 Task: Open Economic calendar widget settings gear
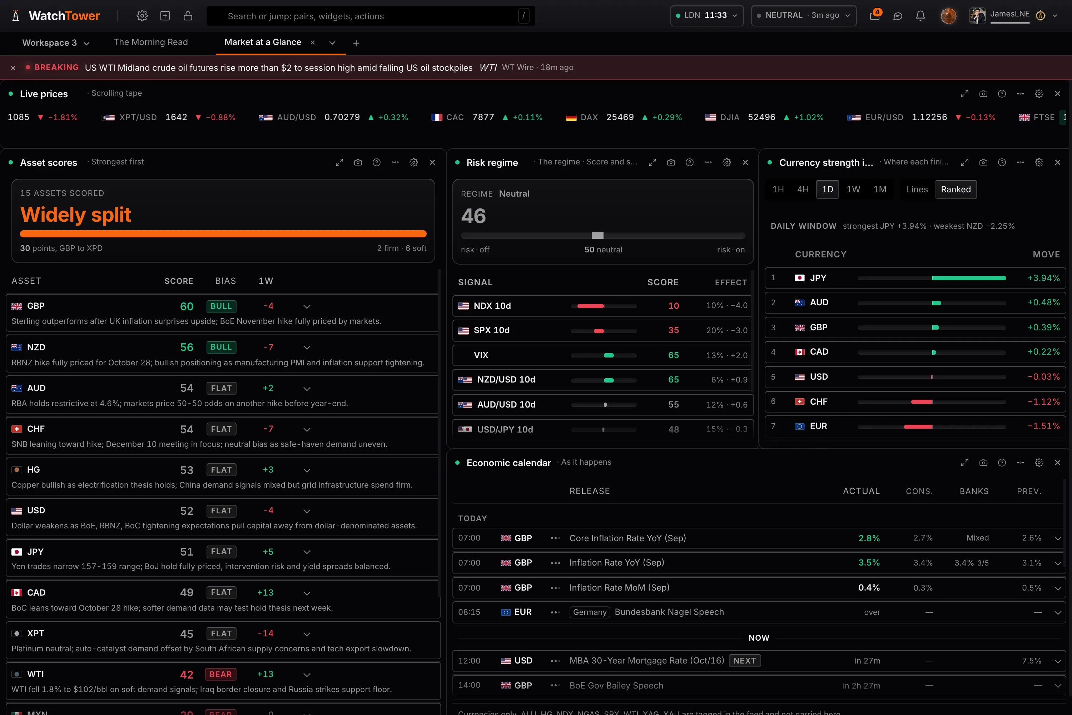[x=1039, y=463]
